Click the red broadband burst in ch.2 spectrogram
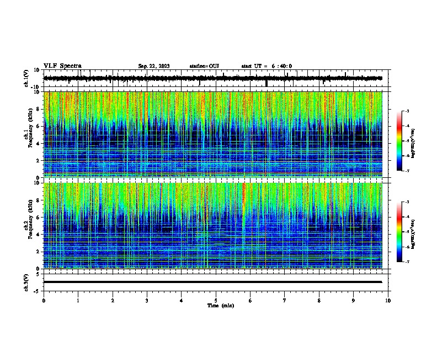This screenshot has width=437, height=337. [x=244, y=202]
